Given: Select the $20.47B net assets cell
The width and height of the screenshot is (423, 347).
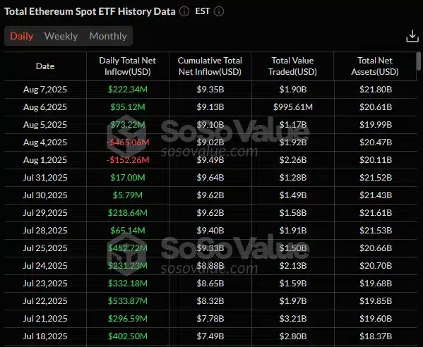Looking at the screenshot, I should click(376, 142).
